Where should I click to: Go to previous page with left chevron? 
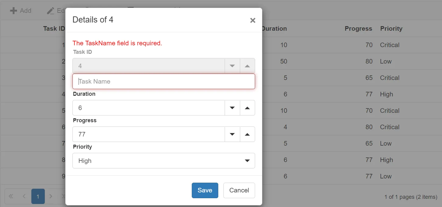point(24,196)
